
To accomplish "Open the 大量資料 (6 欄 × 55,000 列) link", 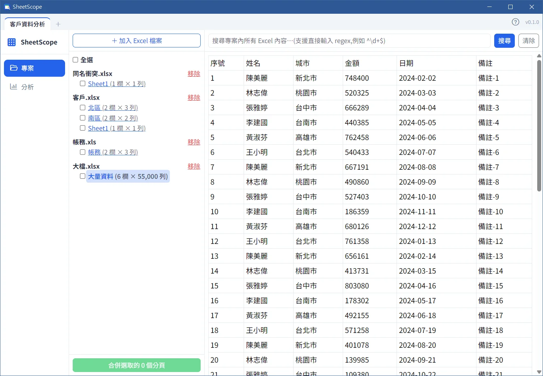I will [x=128, y=177].
